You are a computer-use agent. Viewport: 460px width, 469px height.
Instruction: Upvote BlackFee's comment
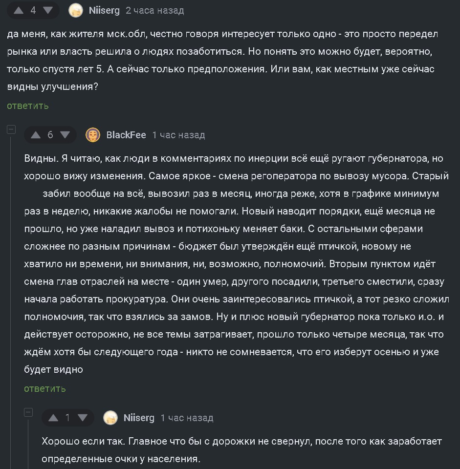pos(36,135)
